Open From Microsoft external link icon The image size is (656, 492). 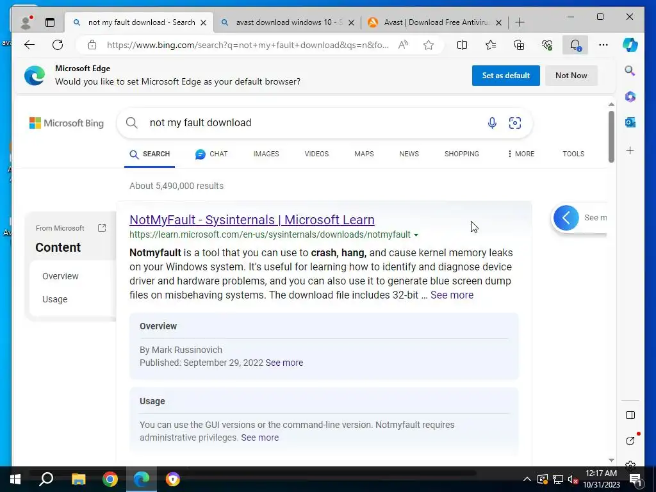pos(102,228)
